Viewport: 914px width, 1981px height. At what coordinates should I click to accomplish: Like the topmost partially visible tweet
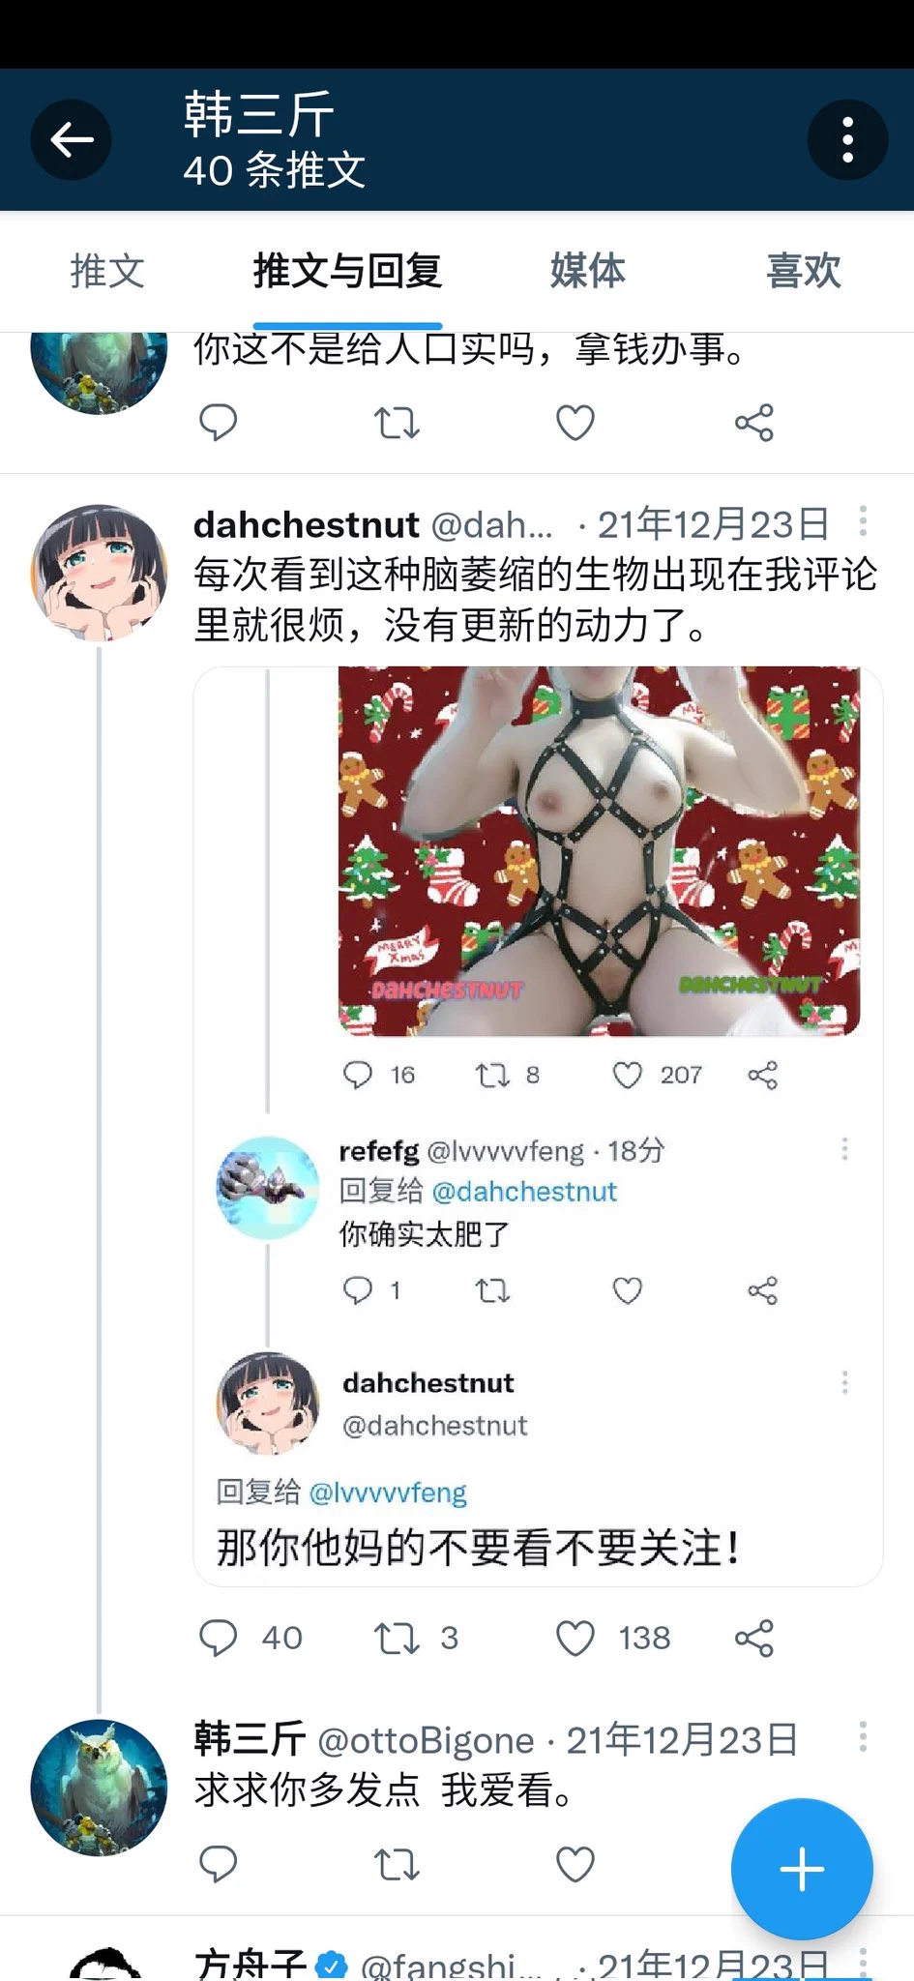click(x=575, y=423)
